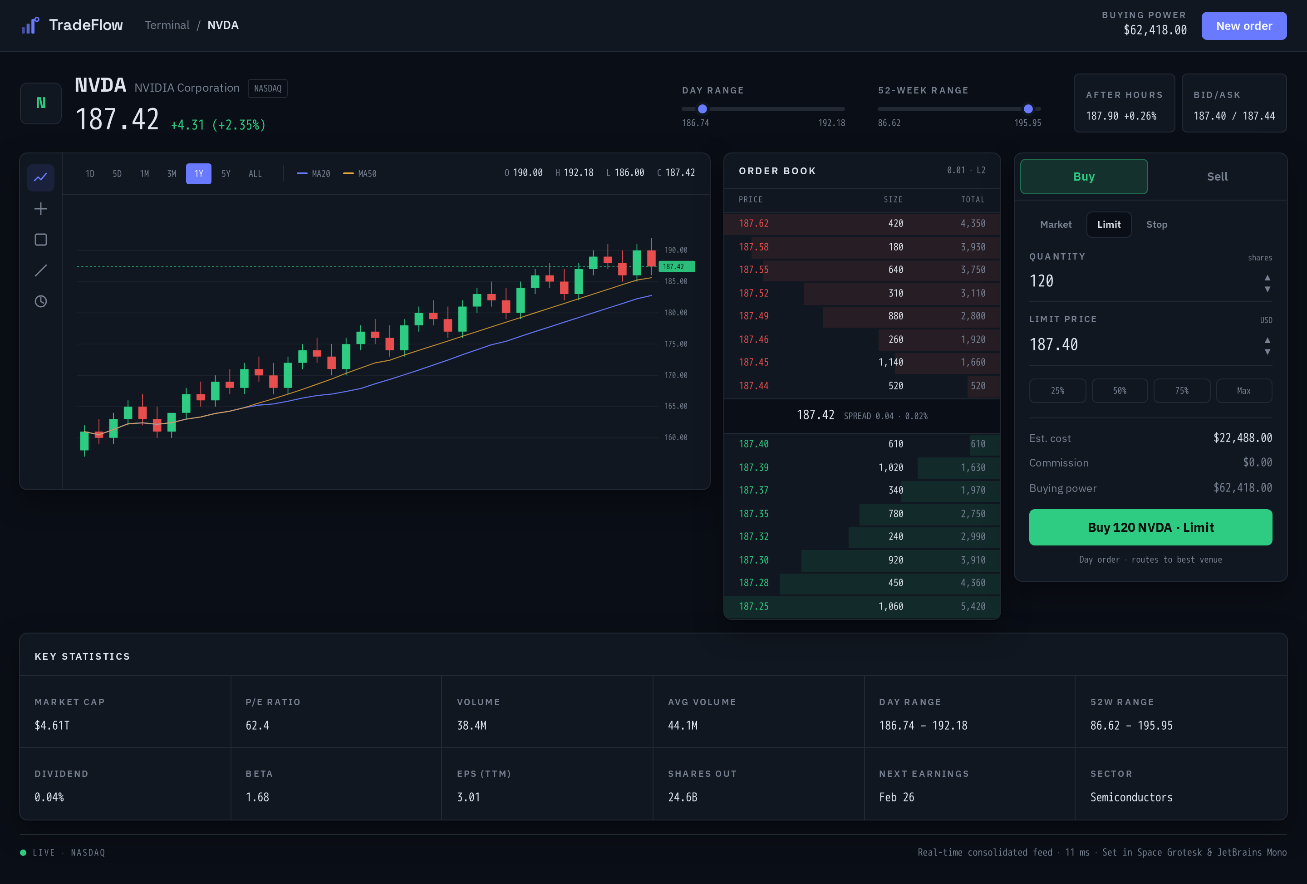Set quantity to 25% of buying power
The height and width of the screenshot is (884, 1307).
pos(1057,391)
